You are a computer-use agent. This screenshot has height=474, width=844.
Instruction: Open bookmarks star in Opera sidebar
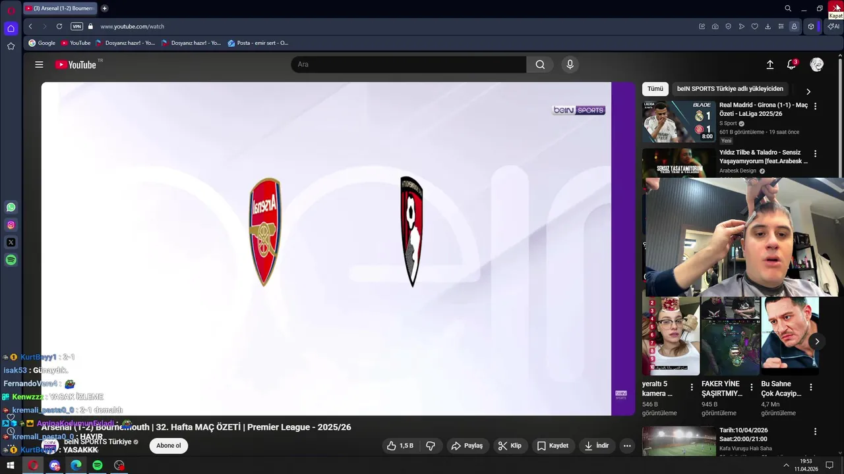(11, 46)
